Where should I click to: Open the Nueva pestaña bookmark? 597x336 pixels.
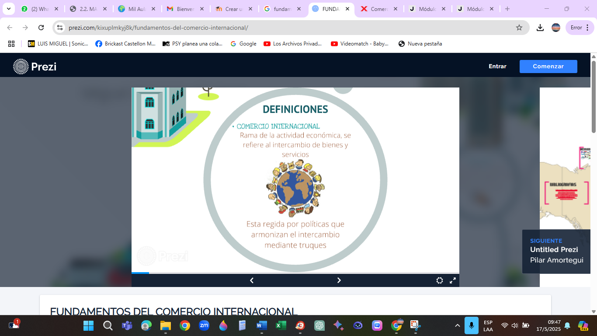420,44
